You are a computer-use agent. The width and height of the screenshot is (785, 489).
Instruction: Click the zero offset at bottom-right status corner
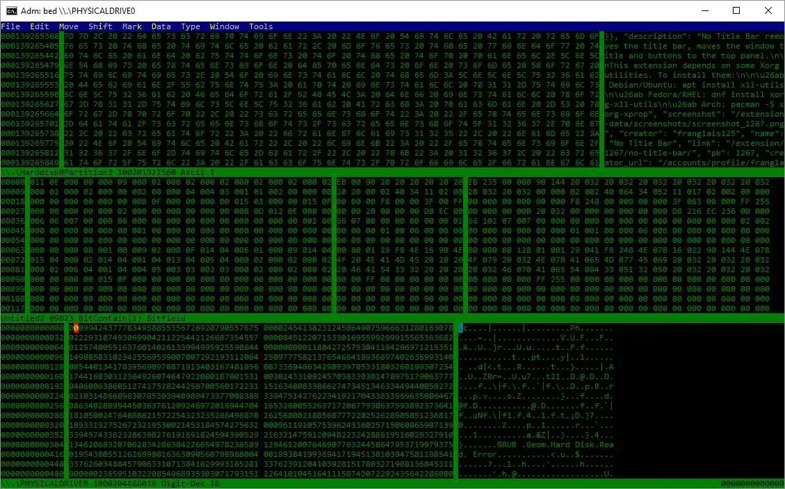point(752,483)
